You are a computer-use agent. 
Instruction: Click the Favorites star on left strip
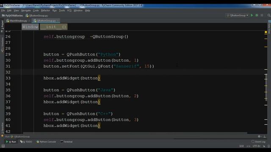tap(2, 136)
